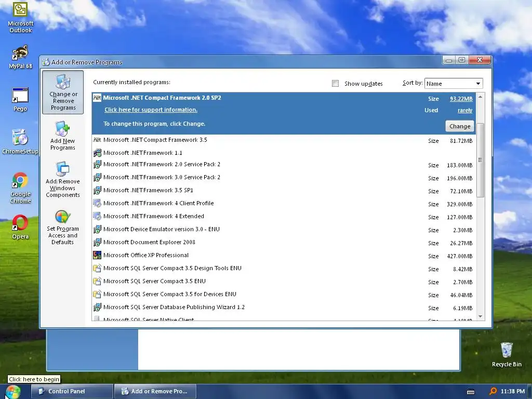Click the Change button for selected program
The height and width of the screenshot is (399, 532).
(x=459, y=126)
